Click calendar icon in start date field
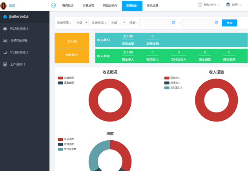Image resolution: width=248 pixels, height=171 pixels. (x=173, y=23)
